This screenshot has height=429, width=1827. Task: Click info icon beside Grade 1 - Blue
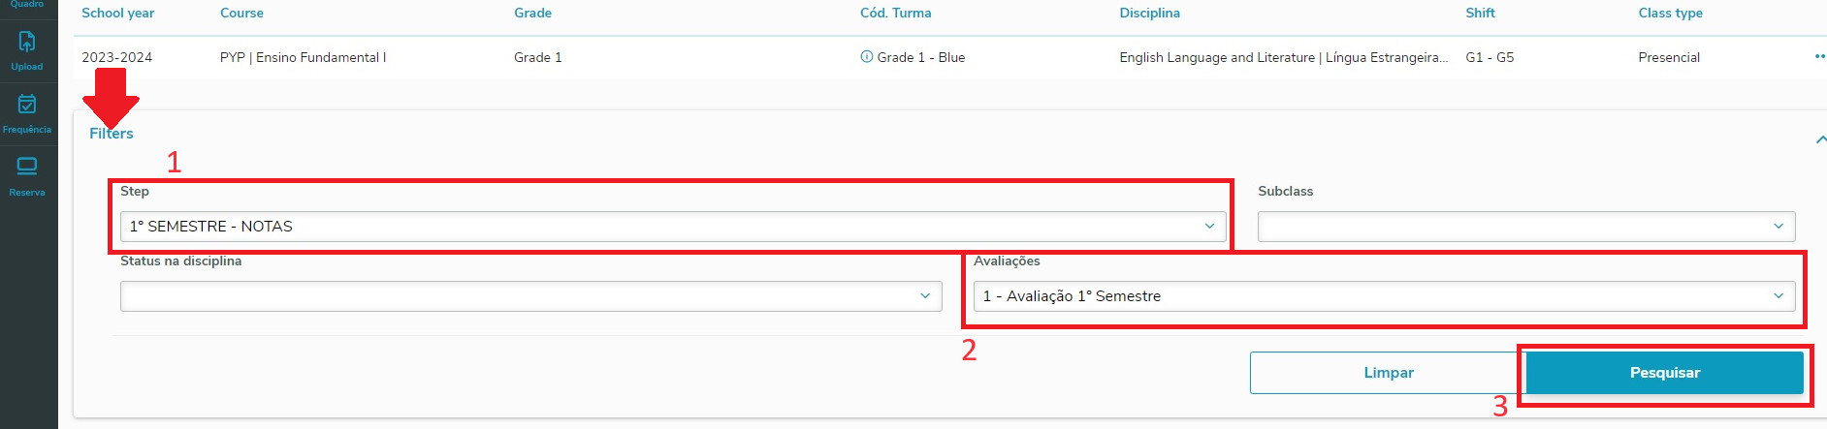pyautogui.click(x=866, y=57)
